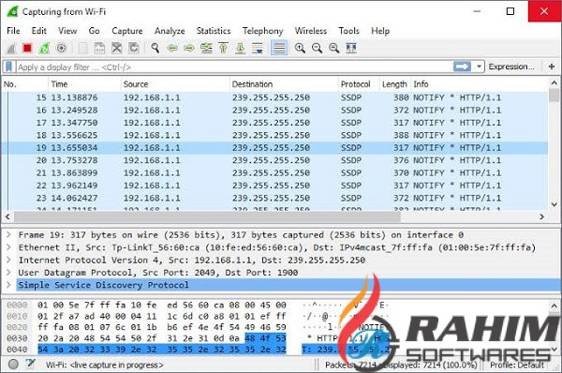Screen dimensions: 562x373
Task: Sort by the Protocol column header
Action: click(x=359, y=84)
